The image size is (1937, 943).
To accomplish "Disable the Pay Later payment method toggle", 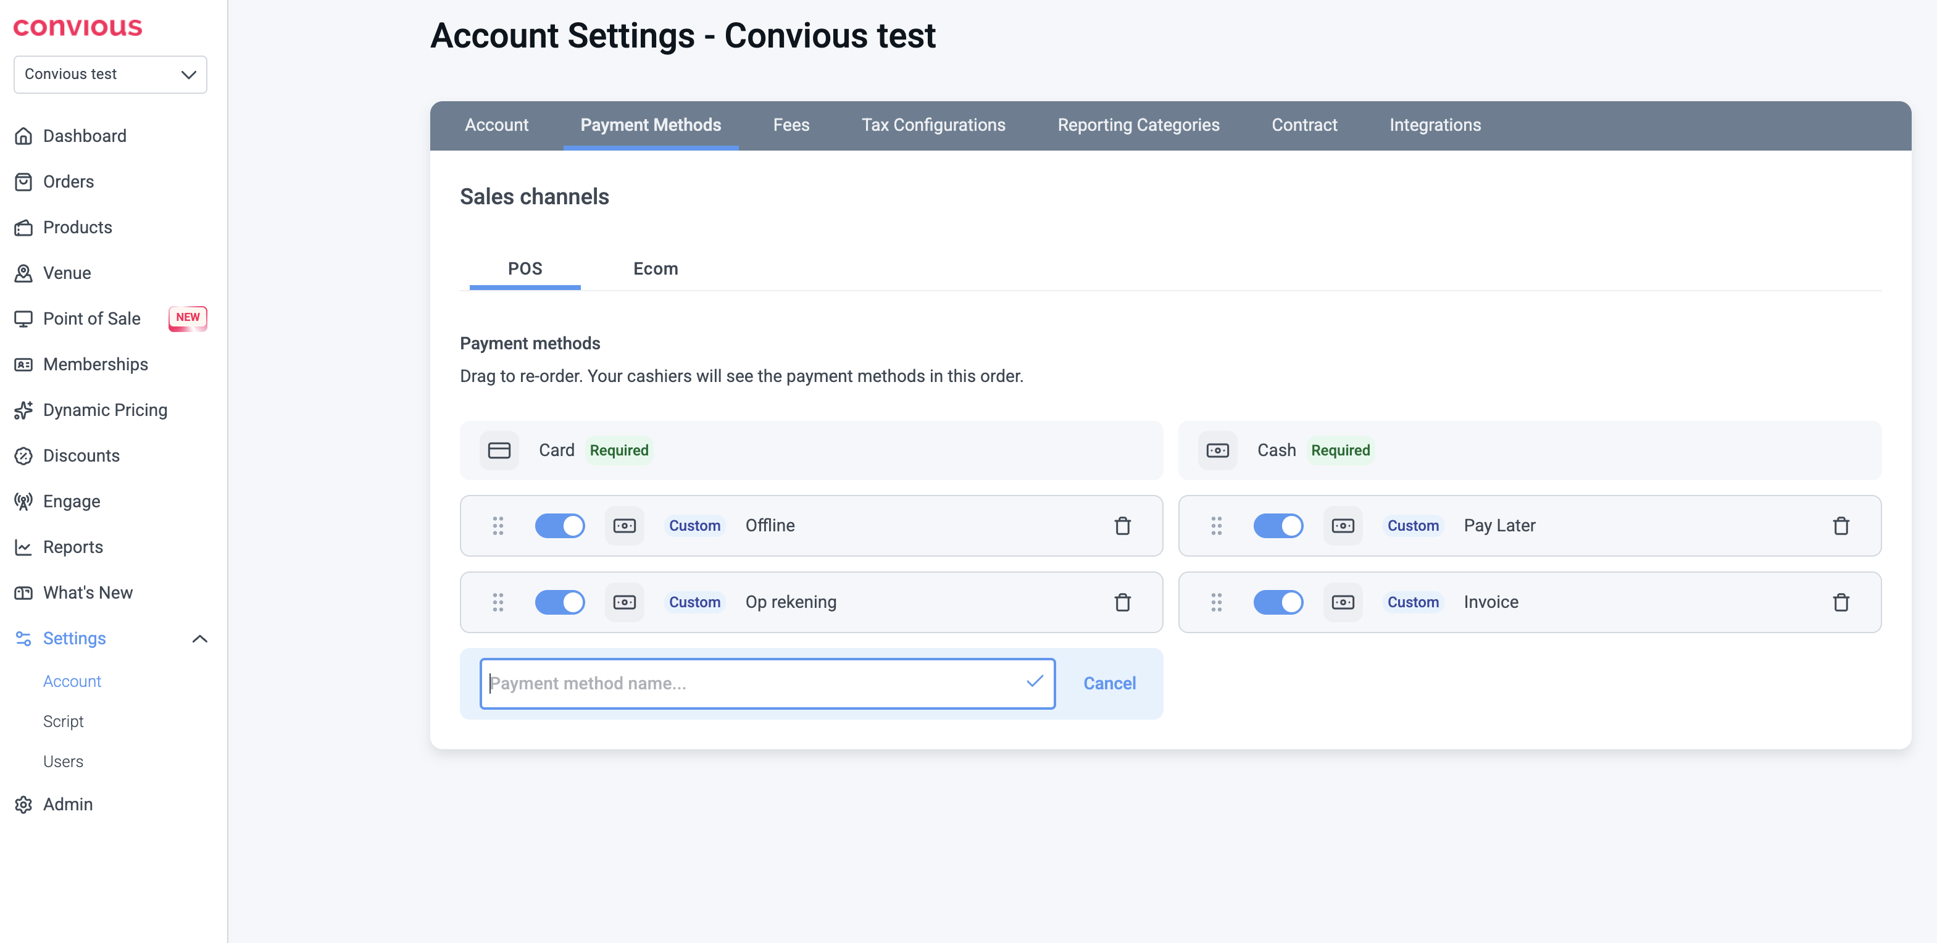I will pyautogui.click(x=1278, y=526).
